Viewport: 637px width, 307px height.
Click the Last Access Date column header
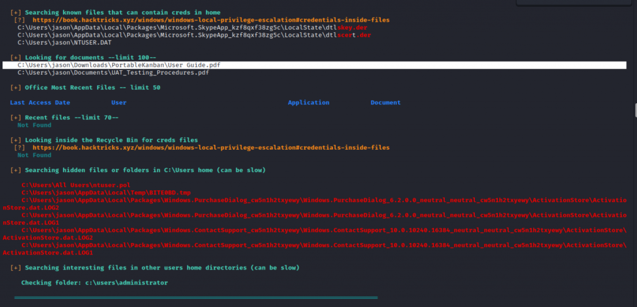(40, 103)
